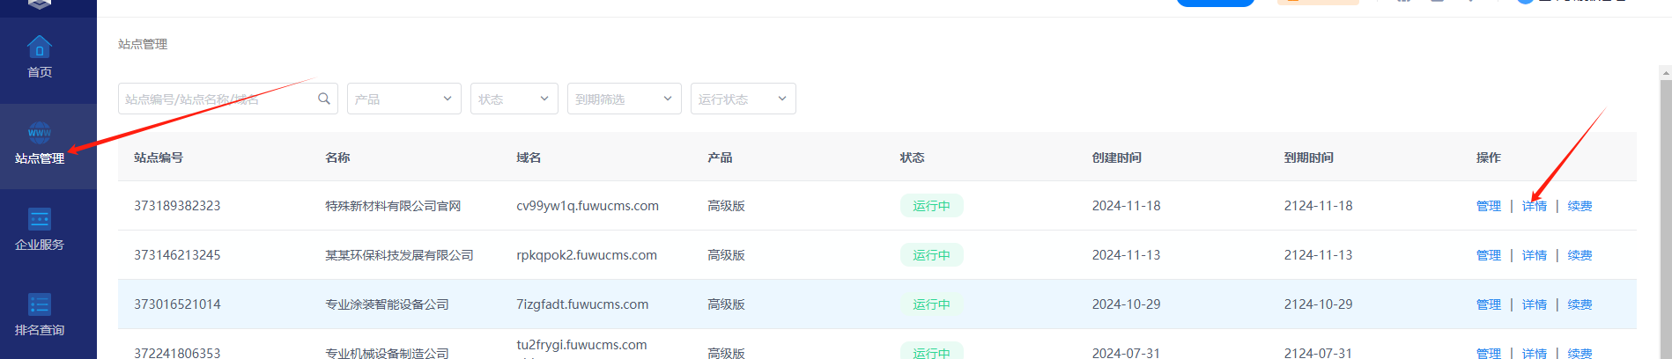
Task: Click 续费 for 专业涂装智能设备公司
Action: coord(1580,304)
